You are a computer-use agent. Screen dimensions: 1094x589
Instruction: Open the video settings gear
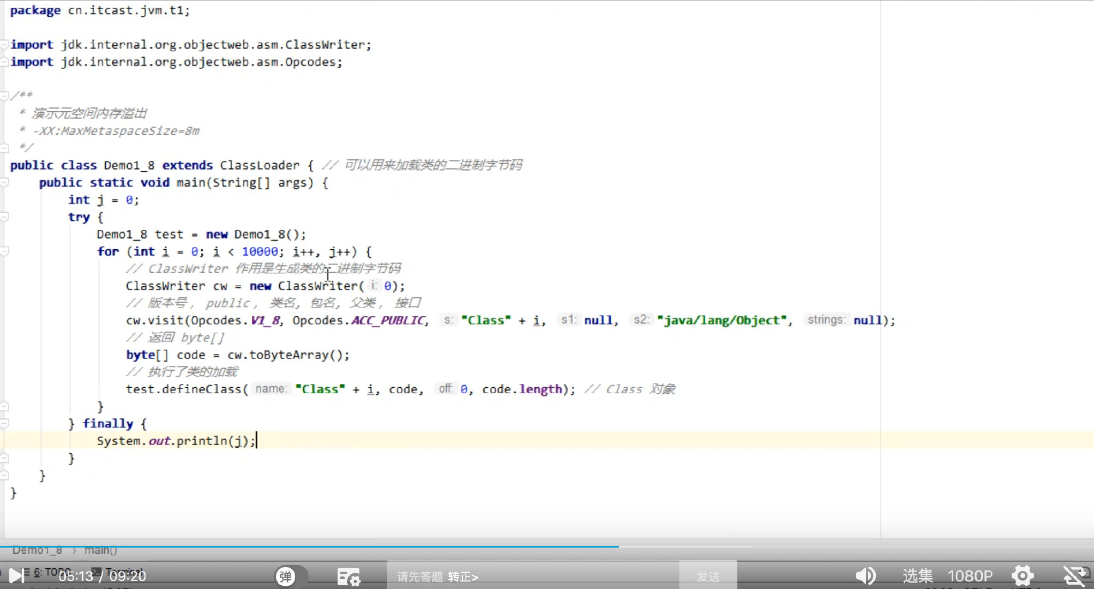pyautogui.click(x=1022, y=575)
